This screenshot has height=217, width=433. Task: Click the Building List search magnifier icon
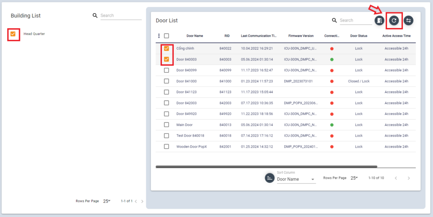tap(95, 16)
